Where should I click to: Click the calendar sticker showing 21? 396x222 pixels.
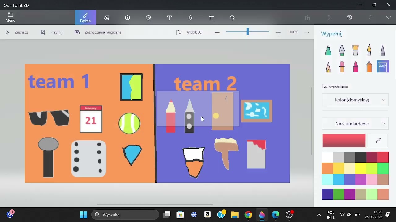(91, 119)
